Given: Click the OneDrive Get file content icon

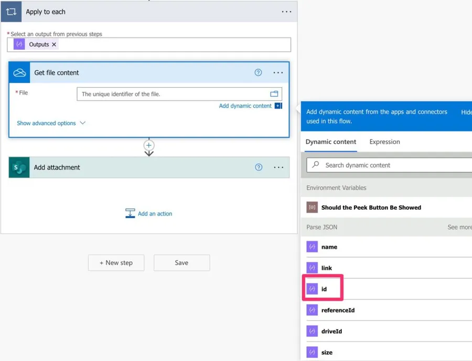Looking at the screenshot, I should (x=19, y=72).
